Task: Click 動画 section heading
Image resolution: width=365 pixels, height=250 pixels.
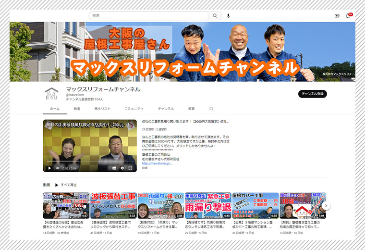Action: 47,185
